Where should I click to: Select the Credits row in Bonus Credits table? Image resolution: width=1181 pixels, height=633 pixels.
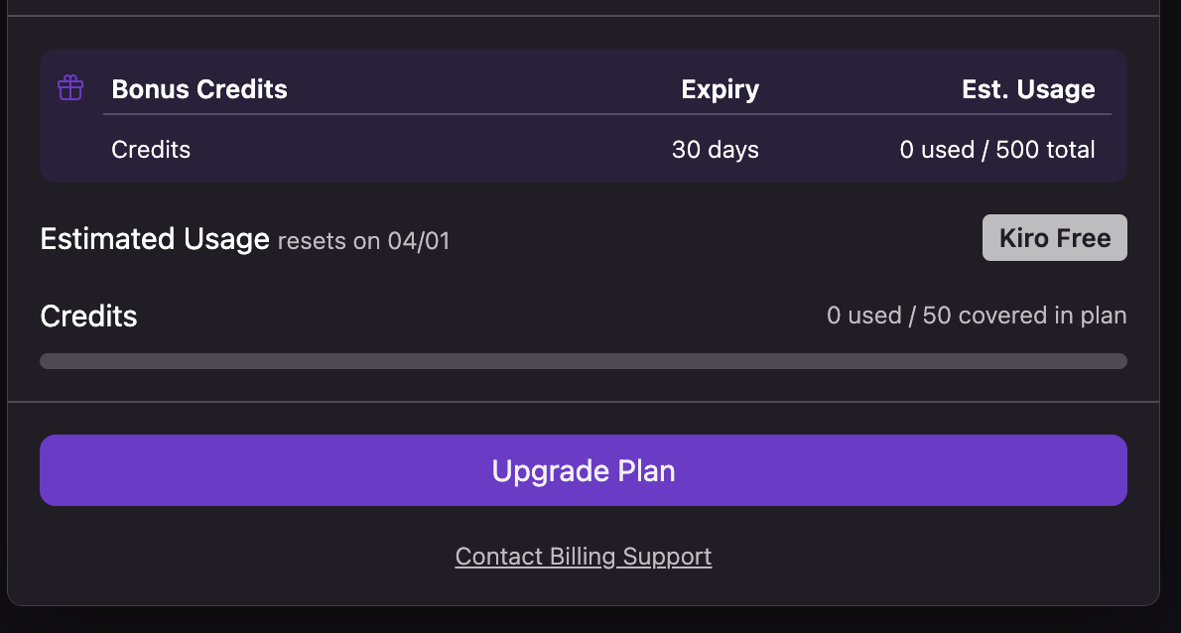151,150
